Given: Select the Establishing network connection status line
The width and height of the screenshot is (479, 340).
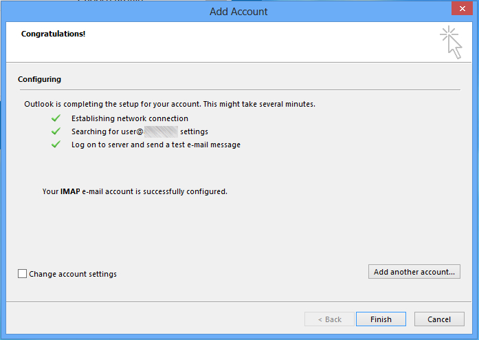Looking at the screenshot, I should pyautogui.click(x=129, y=118).
